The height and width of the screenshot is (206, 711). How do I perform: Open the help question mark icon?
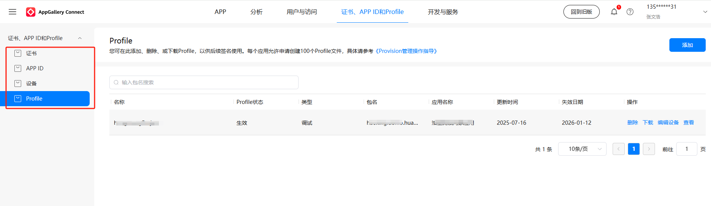coord(630,12)
